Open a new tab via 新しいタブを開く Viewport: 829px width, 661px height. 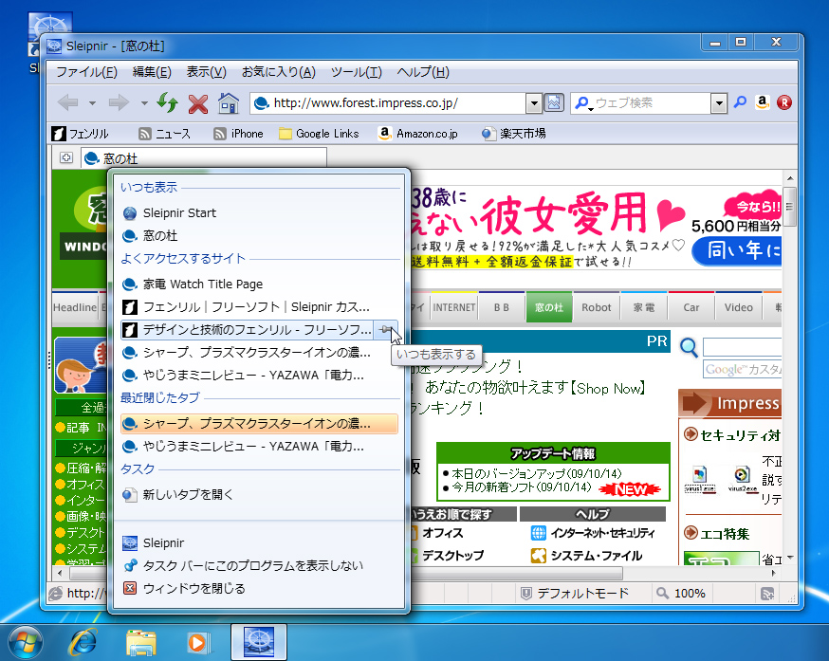click(x=187, y=494)
